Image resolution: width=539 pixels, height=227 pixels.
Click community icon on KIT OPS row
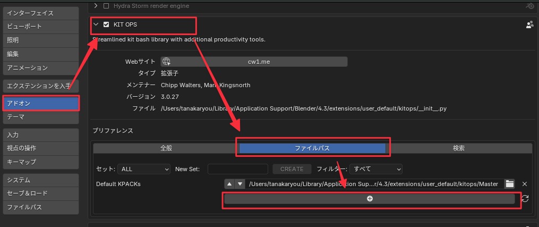coord(529,25)
